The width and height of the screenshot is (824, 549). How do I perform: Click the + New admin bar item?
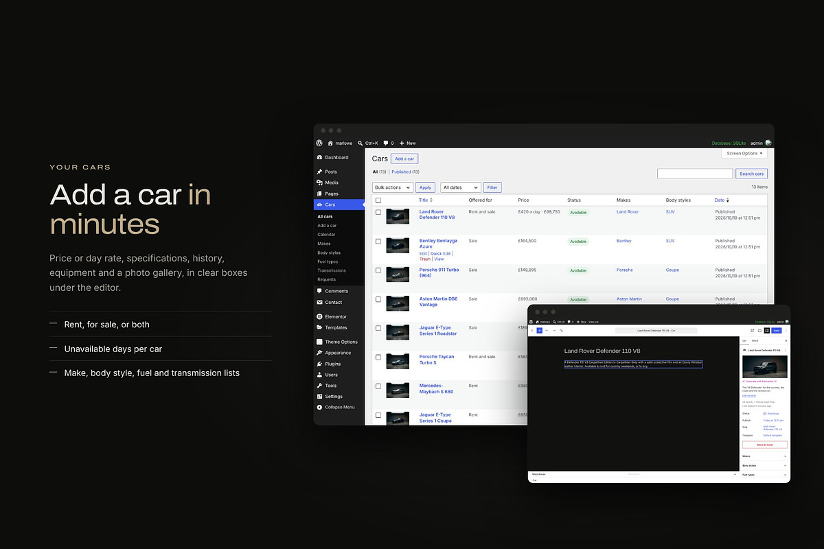point(407,143)
